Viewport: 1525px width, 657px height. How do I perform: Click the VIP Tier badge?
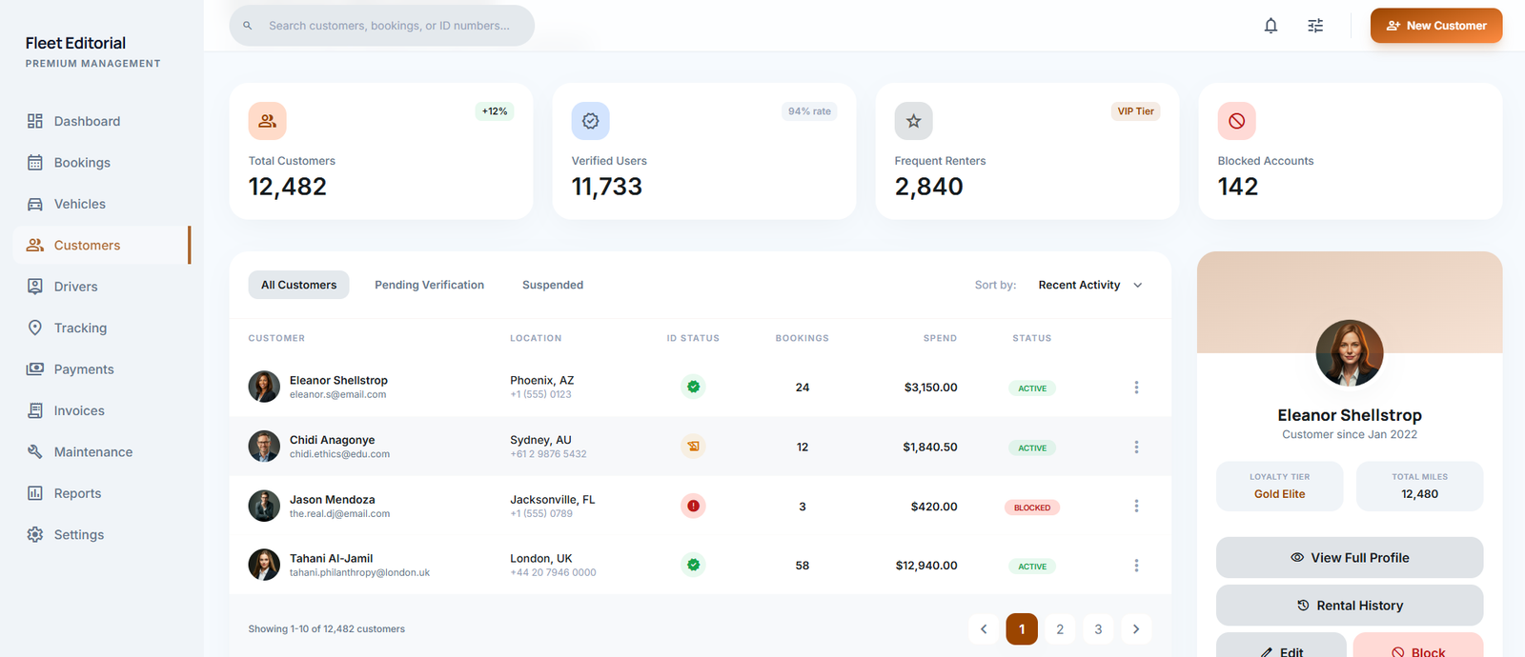click(x=1136, y=111)
